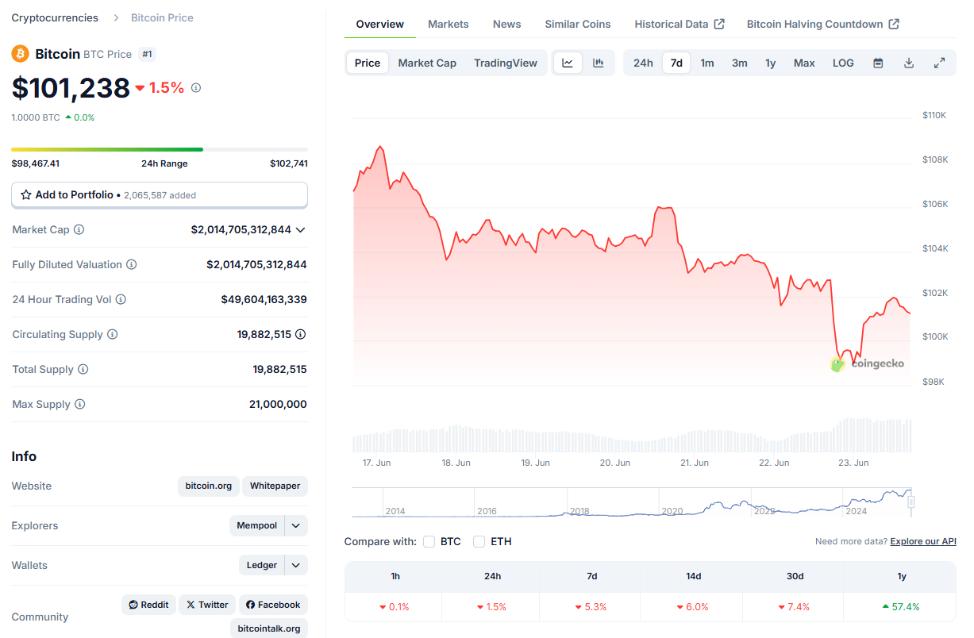Set the chart range to 1y

pyautogui.click(x=771, y=63)
